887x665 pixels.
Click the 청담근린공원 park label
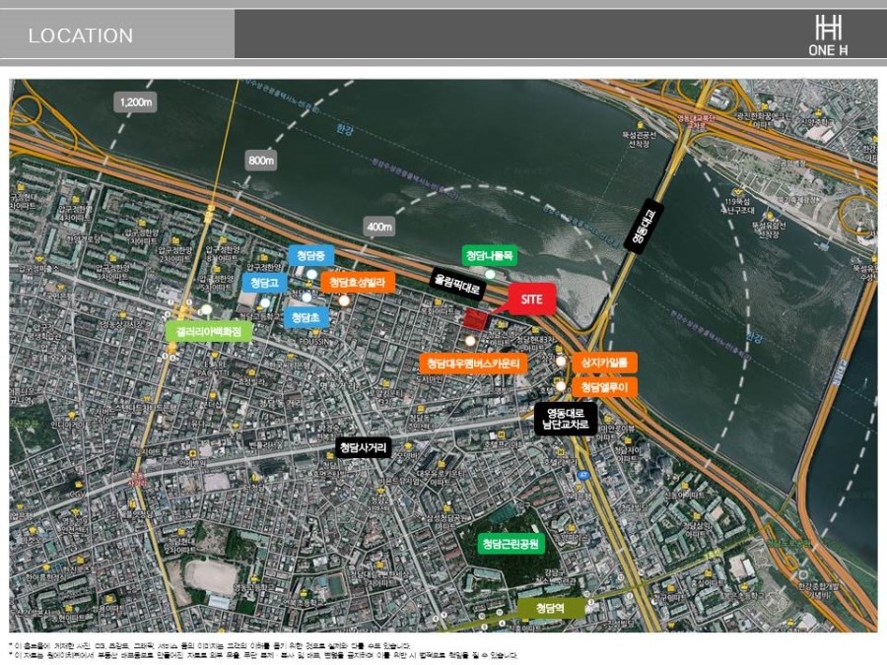pyautogui.click(x=511, y=544)
